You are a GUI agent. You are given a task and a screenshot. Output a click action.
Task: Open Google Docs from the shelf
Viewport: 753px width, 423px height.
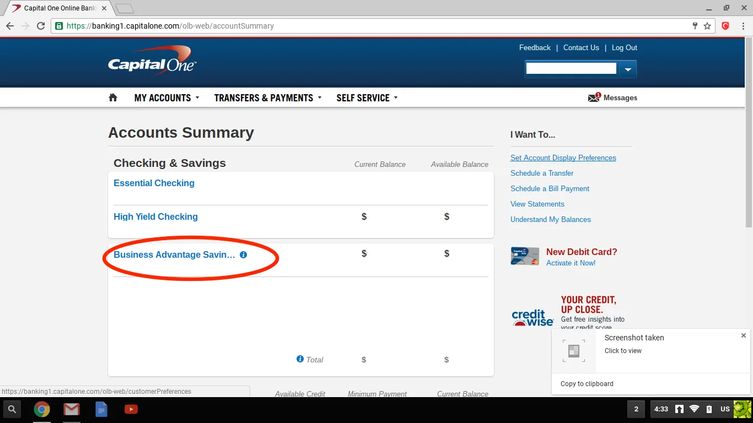pos(101,409)
